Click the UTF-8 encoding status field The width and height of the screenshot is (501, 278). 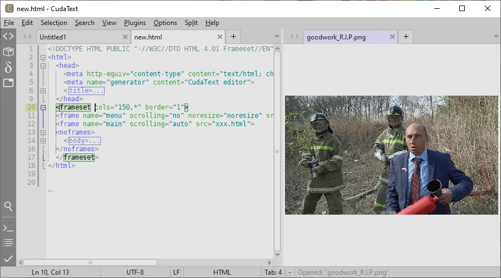click(135, 272)
